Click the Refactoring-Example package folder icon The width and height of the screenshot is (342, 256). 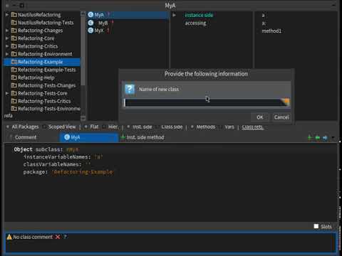[14, 62]
